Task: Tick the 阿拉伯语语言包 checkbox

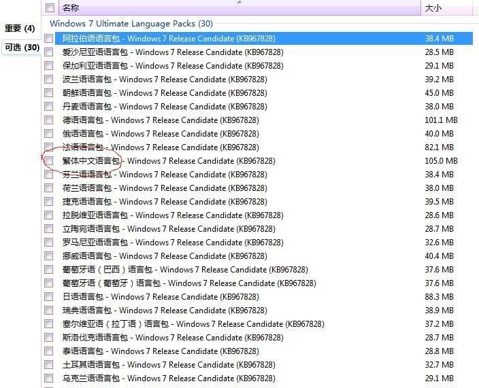Action: pos(48,39)
